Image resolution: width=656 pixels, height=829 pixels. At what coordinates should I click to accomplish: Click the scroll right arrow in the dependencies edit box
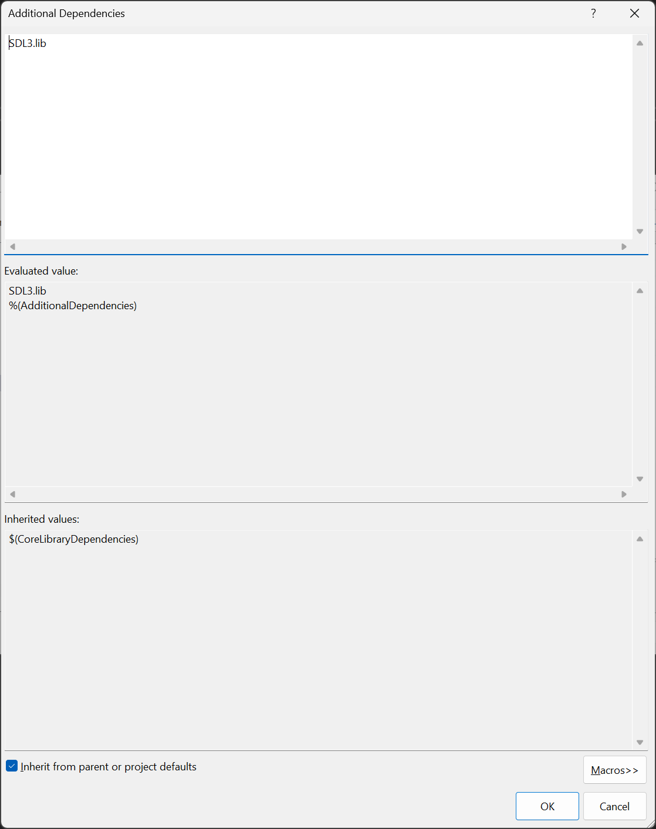[x=624, y=246]
